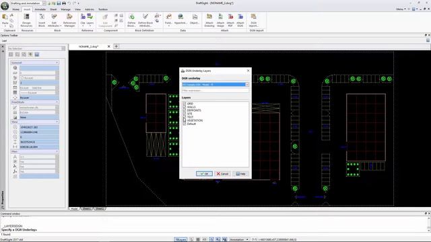Close the DGN Underlay Layers dialog

pyautogui.click(x=248, y=71)
